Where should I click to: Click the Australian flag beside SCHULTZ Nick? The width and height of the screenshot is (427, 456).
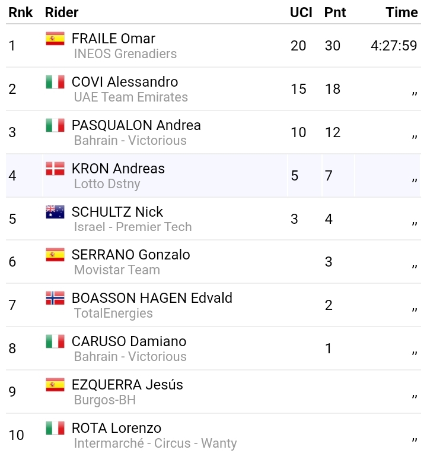[x=55, y=212]
